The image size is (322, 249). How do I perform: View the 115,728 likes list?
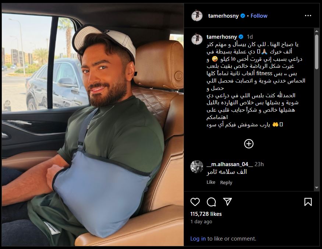206,214
